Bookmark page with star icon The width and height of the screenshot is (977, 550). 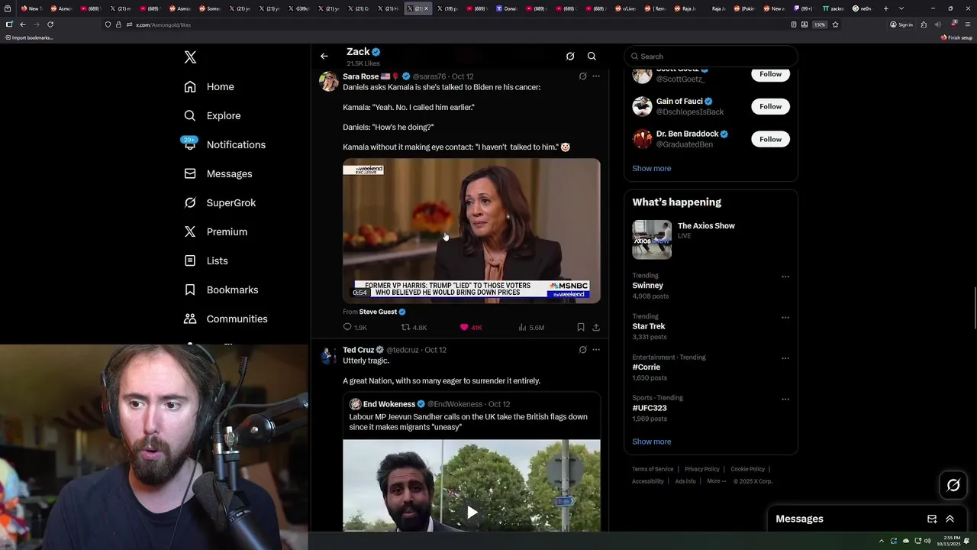point(835,24)
